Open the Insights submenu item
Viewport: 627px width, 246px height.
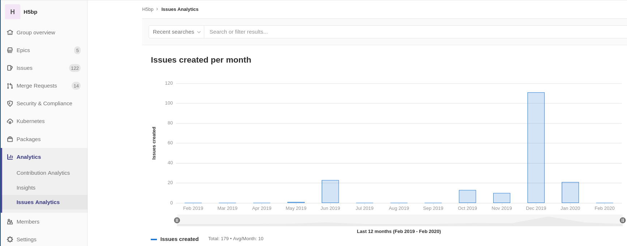[26, 188]
